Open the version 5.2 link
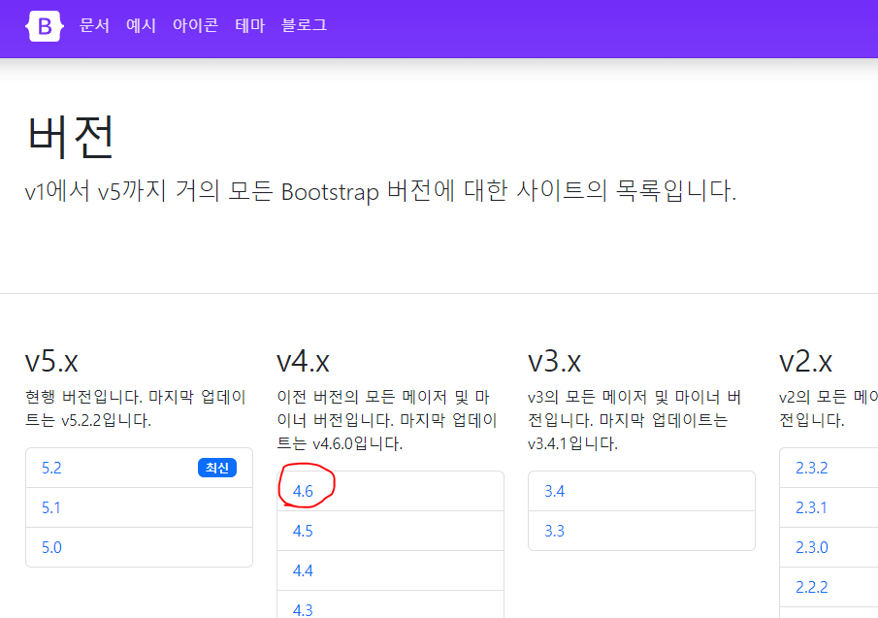878x618 pixels. [51, 468]
